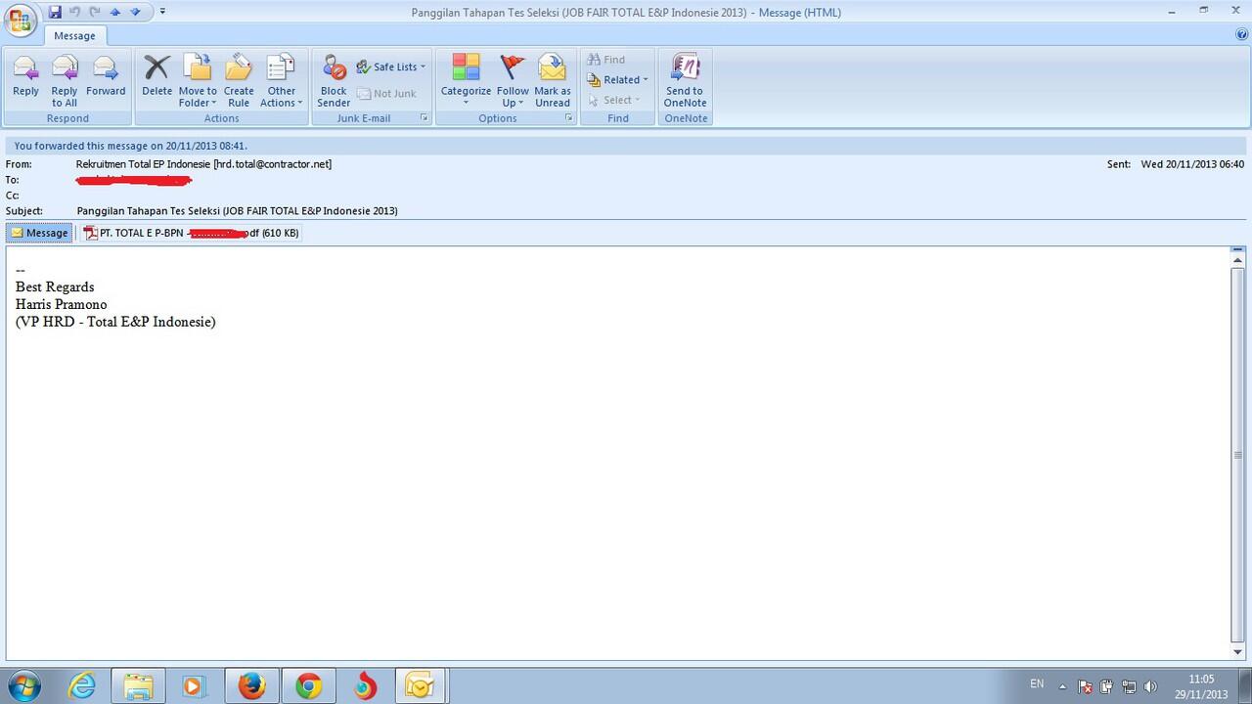Open the Office button menu

(x=20, y=20)
